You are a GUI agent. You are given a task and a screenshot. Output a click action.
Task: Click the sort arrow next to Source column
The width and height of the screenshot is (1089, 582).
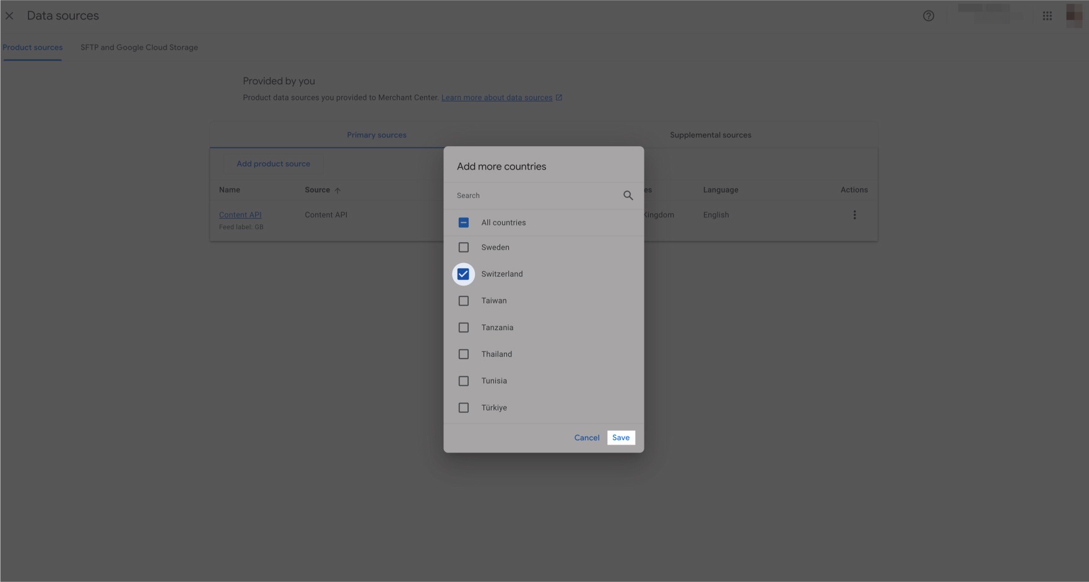point(337,191)
